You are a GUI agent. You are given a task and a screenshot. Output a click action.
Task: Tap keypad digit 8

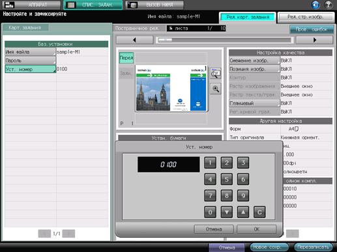(x=227, y=195)
